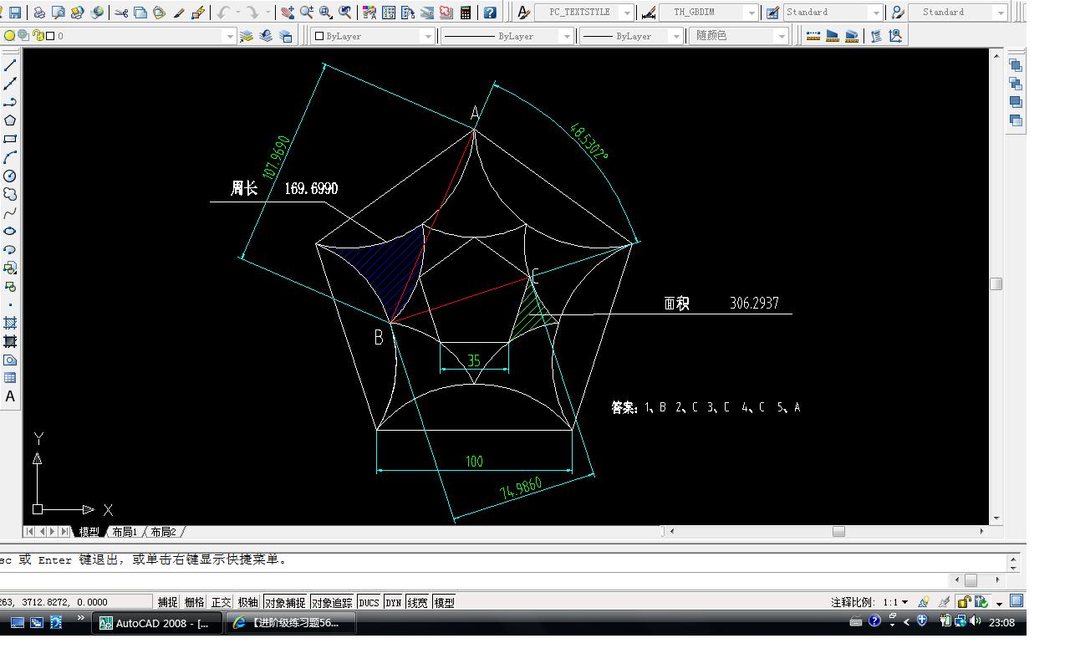Switch to the 布局1 layout tab
The height and width of the screenshot is (669, 1070).
(125, 532)
